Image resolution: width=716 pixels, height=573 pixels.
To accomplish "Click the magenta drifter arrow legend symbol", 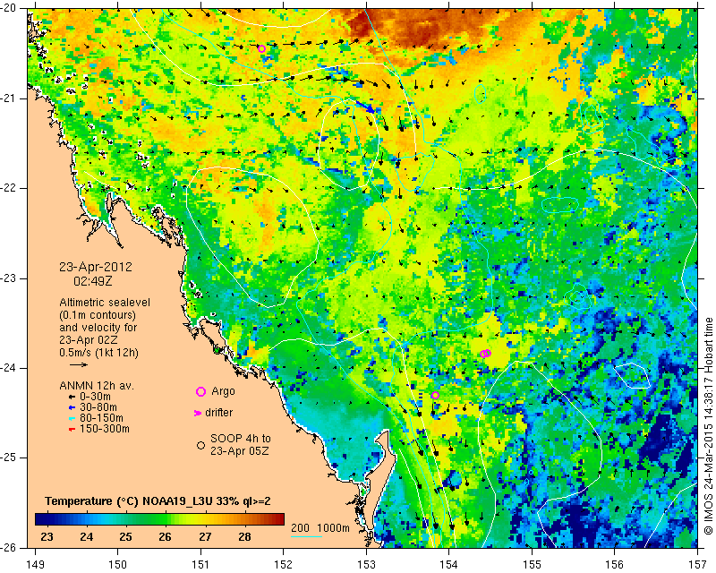I will pyautogui.click(x=198, y=413).
